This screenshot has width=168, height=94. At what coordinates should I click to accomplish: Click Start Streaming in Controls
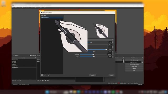point(134,60)
